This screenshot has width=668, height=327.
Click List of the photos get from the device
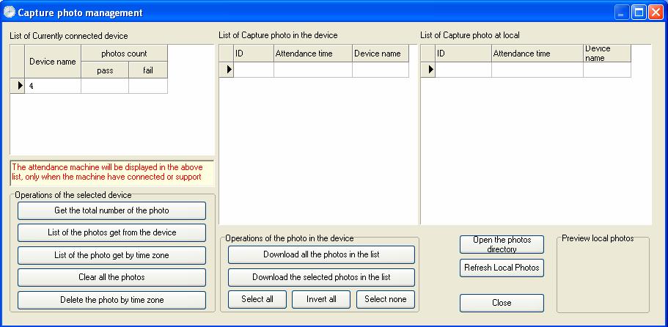click(x=111, y=232)
